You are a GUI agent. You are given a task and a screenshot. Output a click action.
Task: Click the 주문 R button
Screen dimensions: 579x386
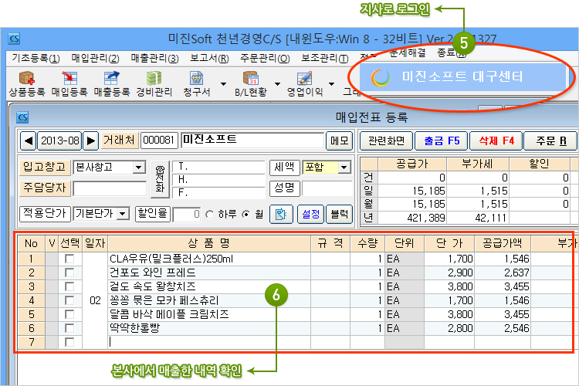pos(550,141)
